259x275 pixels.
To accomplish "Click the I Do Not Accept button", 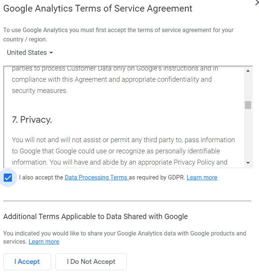I will (91, 262).
